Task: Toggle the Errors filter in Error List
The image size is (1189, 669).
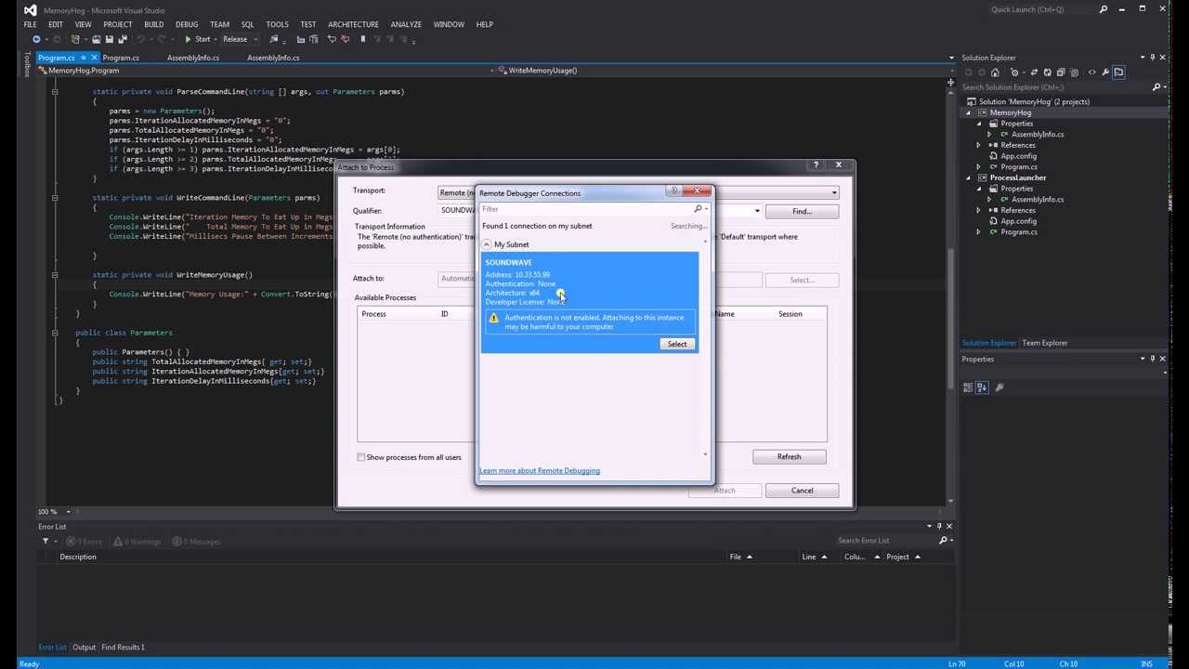Action: pos(83,541)
